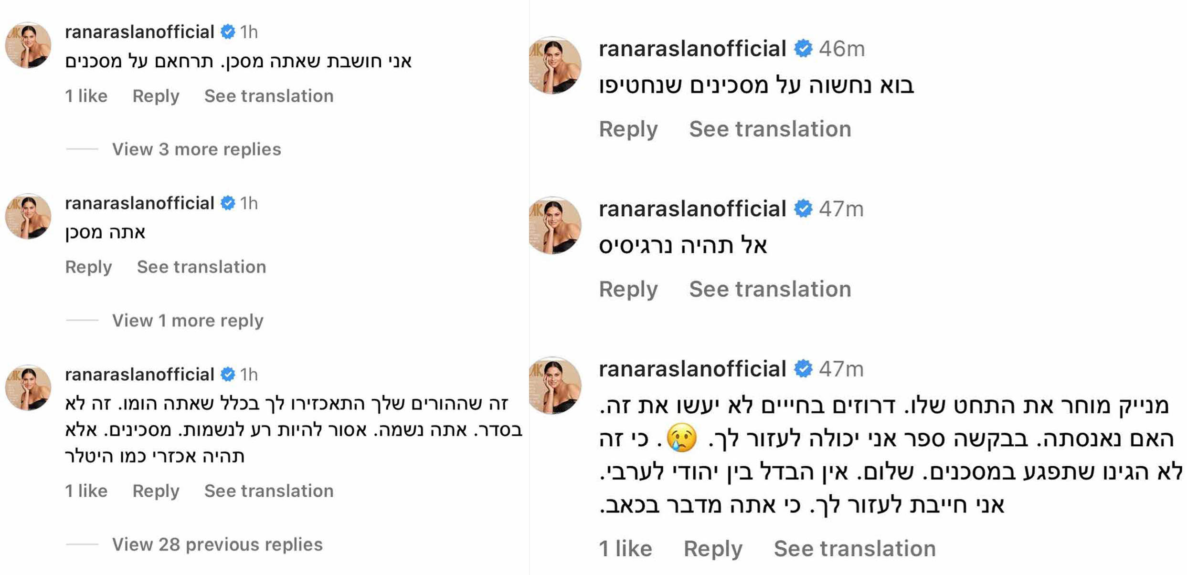Click the avatar on the bottom-right 47m comment

click(555, 386)
